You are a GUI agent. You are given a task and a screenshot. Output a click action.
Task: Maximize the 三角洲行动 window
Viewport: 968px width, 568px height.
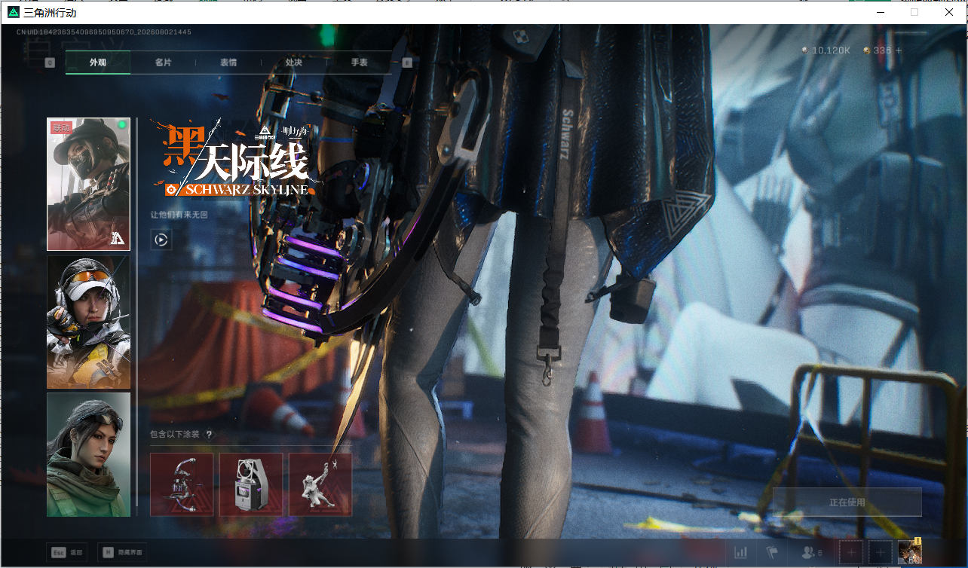914,12
